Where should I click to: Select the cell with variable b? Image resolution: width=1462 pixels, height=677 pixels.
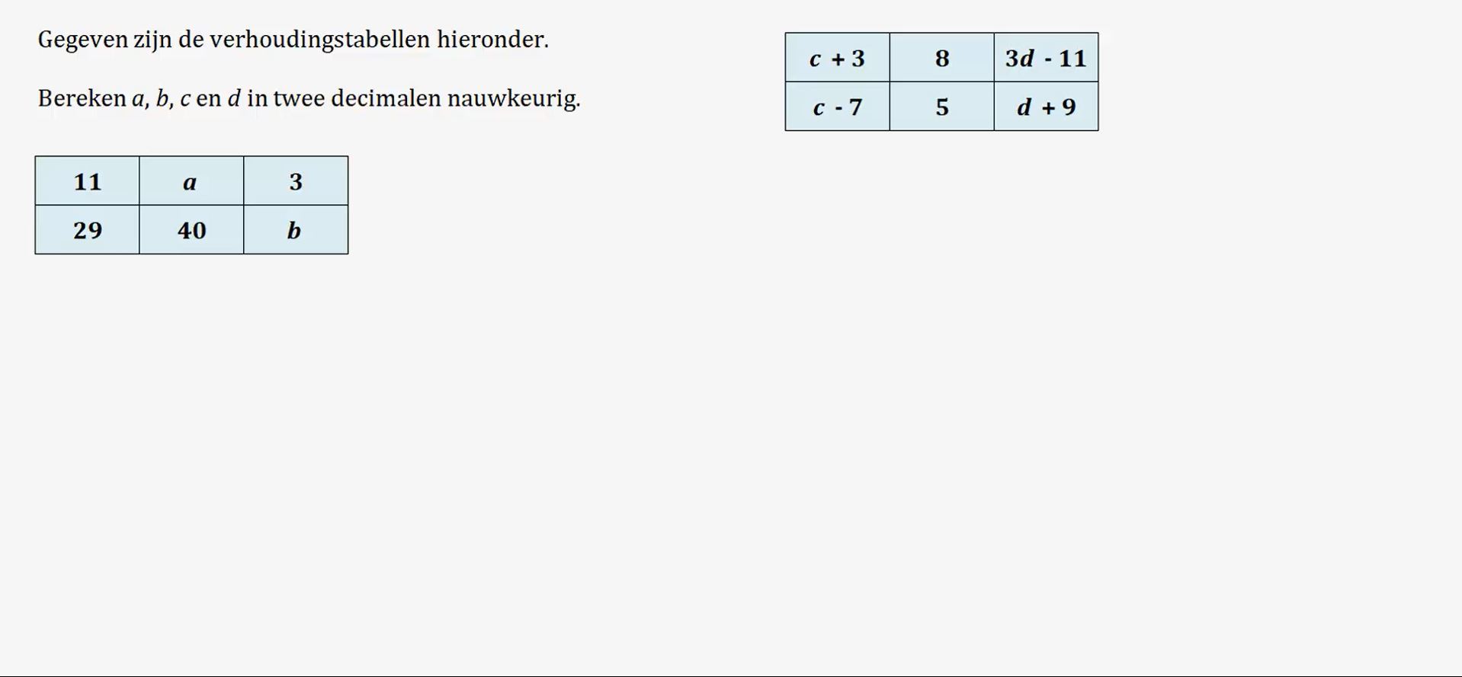296,229
